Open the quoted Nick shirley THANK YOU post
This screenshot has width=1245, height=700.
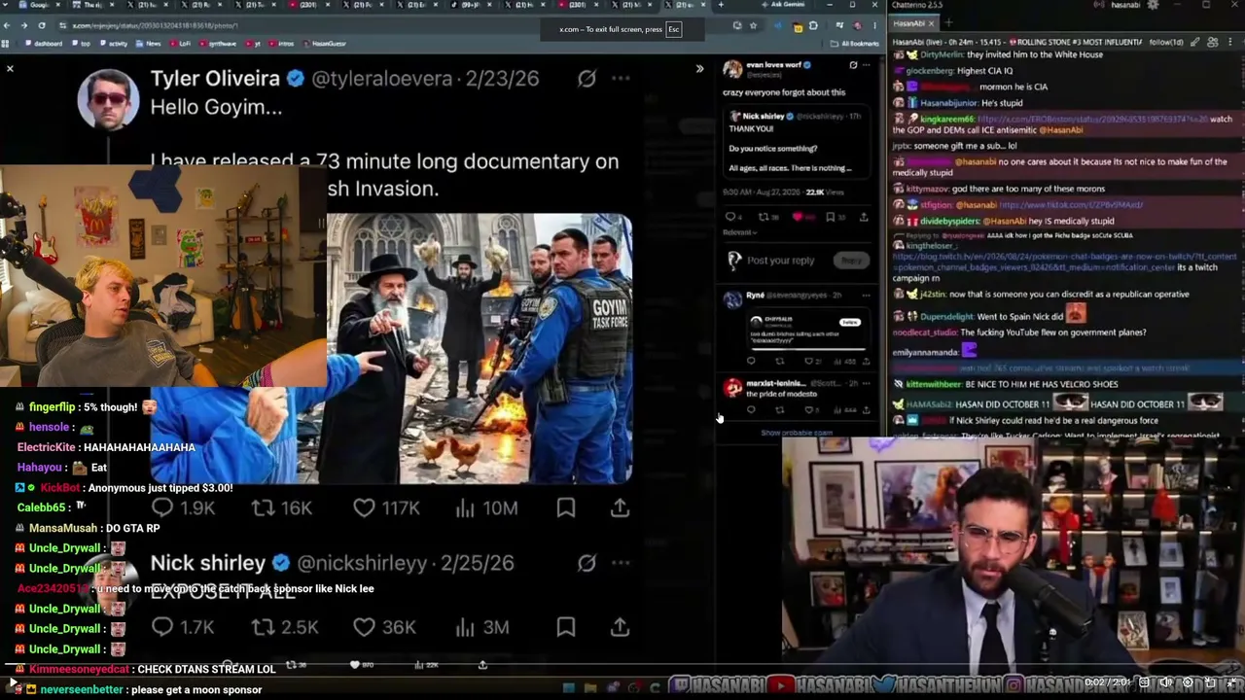pos(796,143)
